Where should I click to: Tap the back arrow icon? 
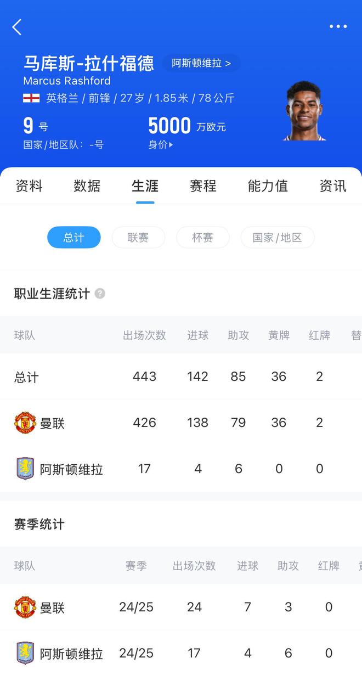pyautogui.click(x=17, y=27)
